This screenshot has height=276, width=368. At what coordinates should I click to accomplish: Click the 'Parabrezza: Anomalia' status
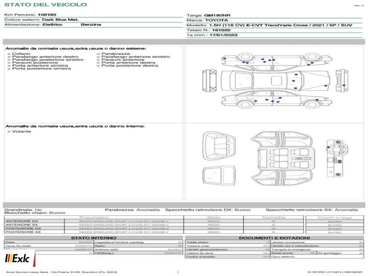[132, 210]
